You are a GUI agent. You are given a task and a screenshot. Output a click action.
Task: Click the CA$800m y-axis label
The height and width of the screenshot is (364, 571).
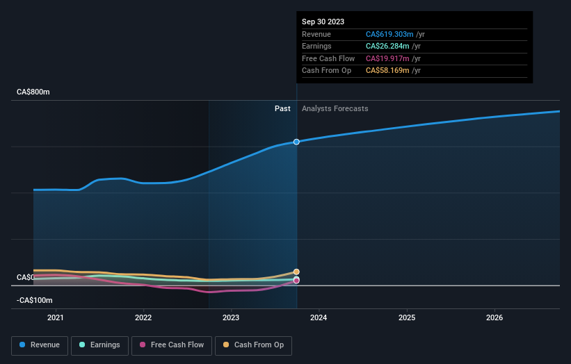pyautogui.click(x=33, y=92)
